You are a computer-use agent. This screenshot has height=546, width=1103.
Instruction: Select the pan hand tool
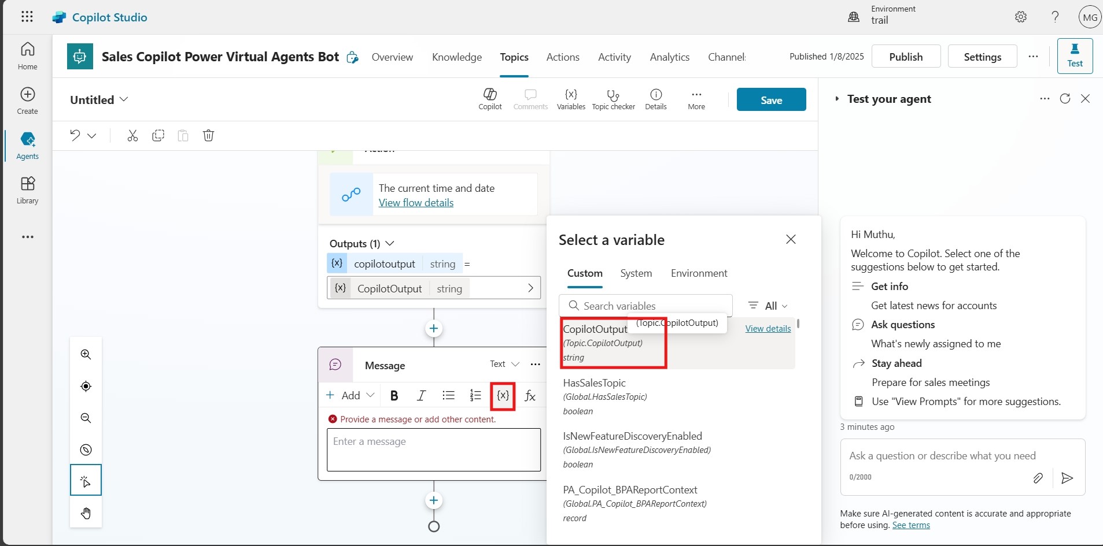click(x=86, y=513)
